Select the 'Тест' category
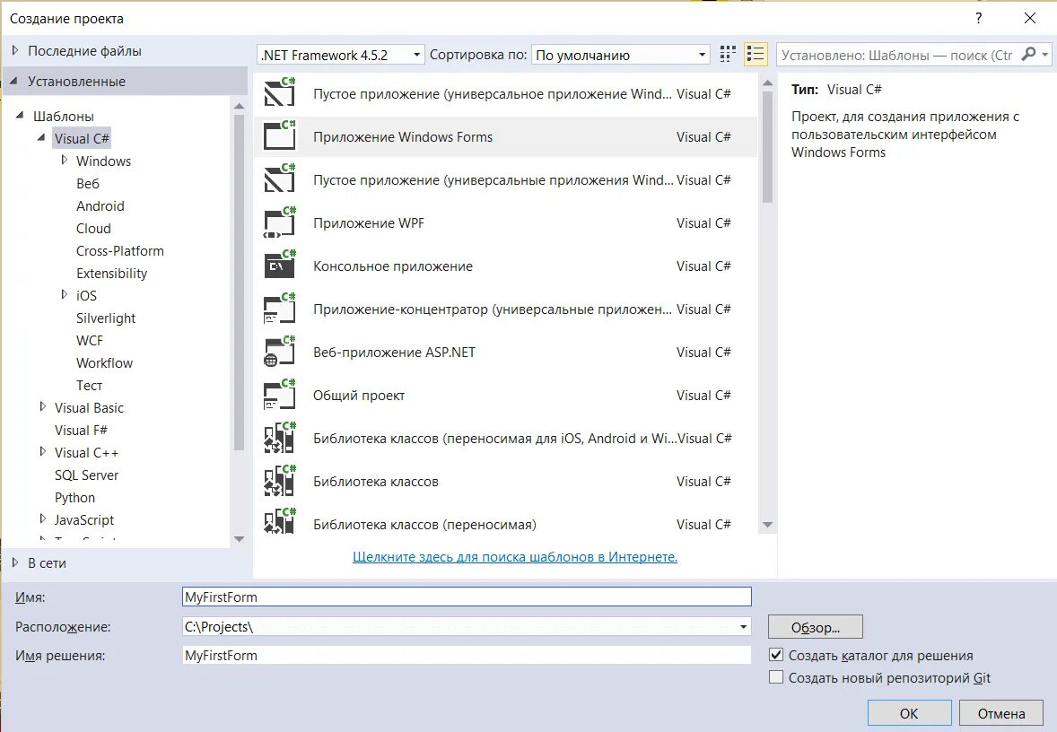Screen dimensions: 1057x732 [89, 385]
